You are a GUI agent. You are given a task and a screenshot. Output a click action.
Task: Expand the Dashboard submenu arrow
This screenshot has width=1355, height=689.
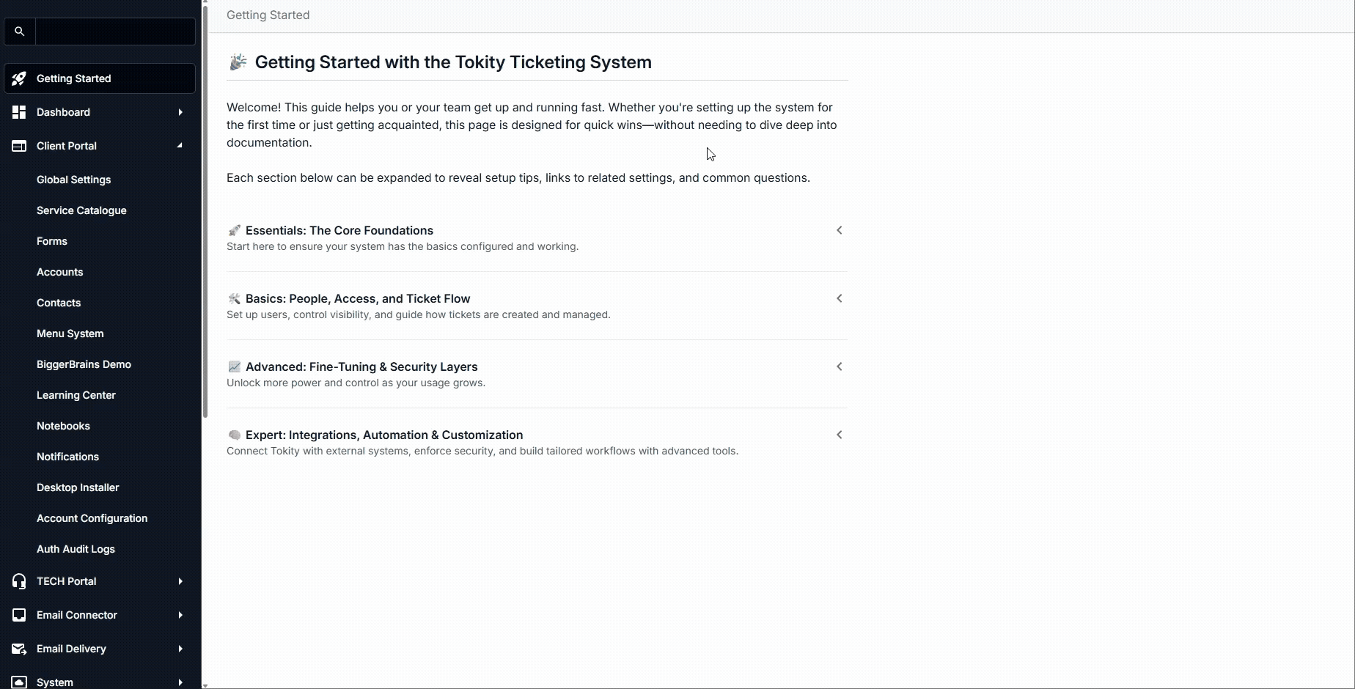pos(180,112)
